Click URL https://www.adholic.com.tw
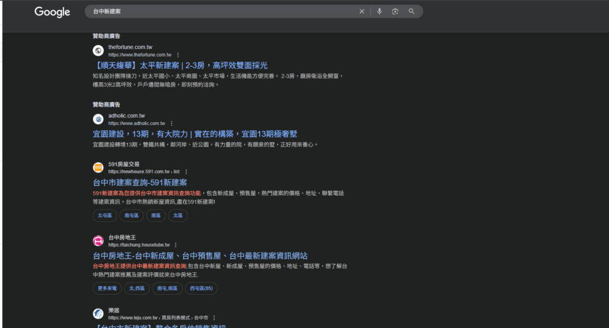The width and height of the screenshot is (609, 328). [x=137, y=123]
